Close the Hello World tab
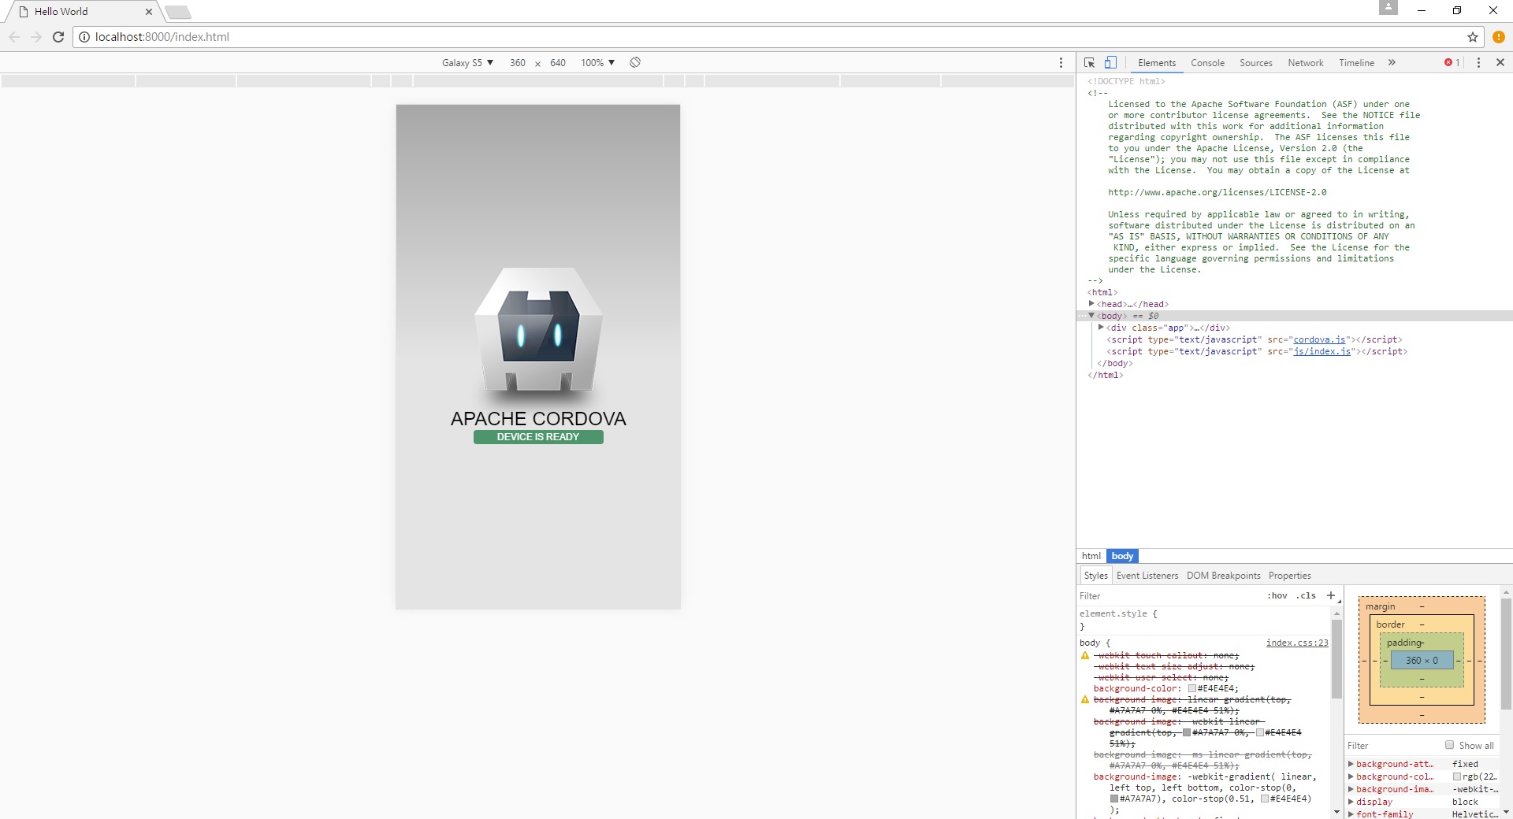The image size is (1513, 819). 149,12
